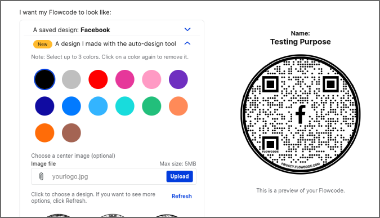Collapse the auto-design tool section chevron
380x218 pixels.
click(x=187, y=43)
